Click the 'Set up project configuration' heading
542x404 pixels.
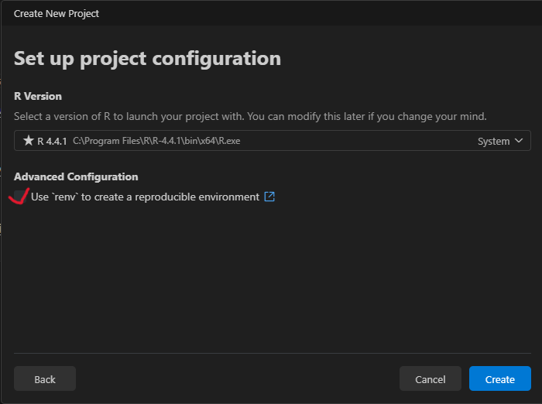pos(147,58)
